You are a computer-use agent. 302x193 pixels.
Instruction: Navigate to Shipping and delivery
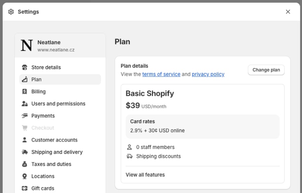pos(60,152)
